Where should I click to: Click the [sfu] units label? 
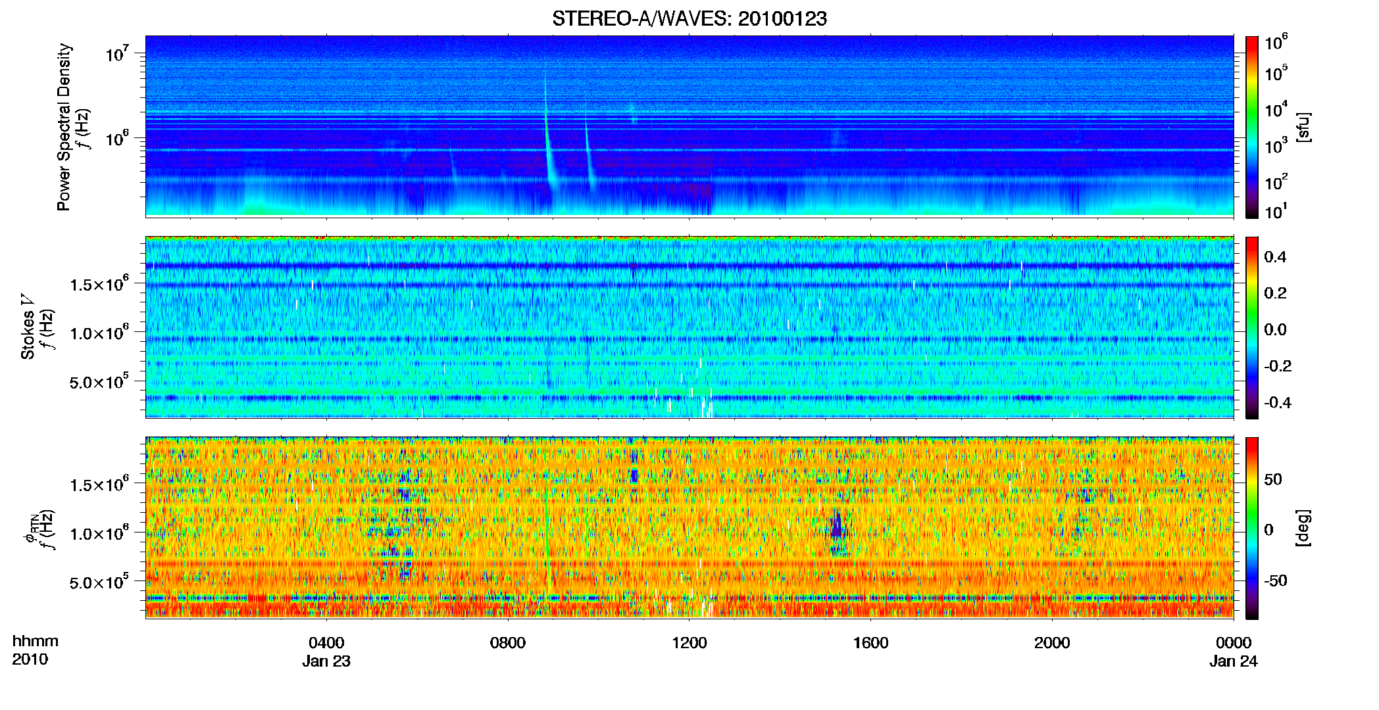pyautogui.click(x=1303, y=128)
